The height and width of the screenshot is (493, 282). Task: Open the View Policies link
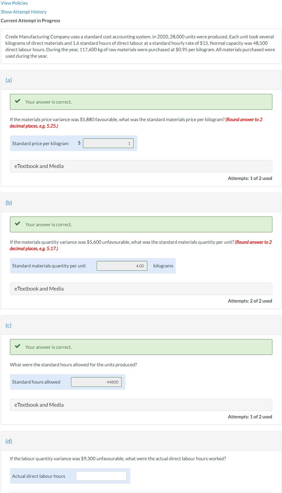(x=14, y=3)
